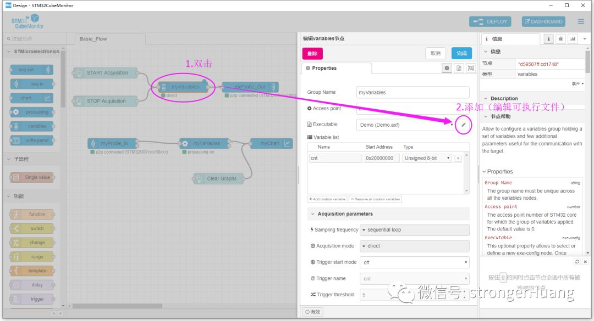This screenshot has height=321, width=594.
Task: Select the acq out palette node
Action: pyautogui.click(x=31, y=70)
